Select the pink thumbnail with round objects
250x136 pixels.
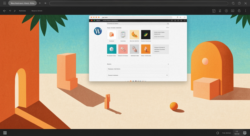coord(123,49)
